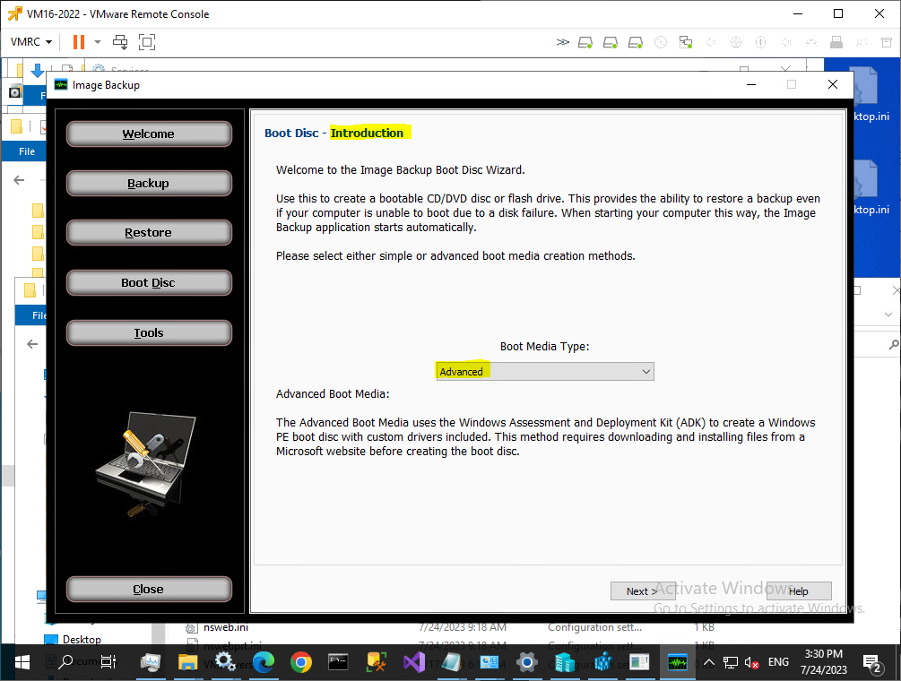This screenshot has width=901, height=681.
Task: Expand the ribbon chevron in right Explorer window
Action: 888,315
